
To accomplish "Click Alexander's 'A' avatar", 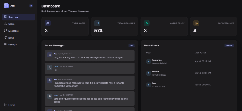I will point(149,62).
